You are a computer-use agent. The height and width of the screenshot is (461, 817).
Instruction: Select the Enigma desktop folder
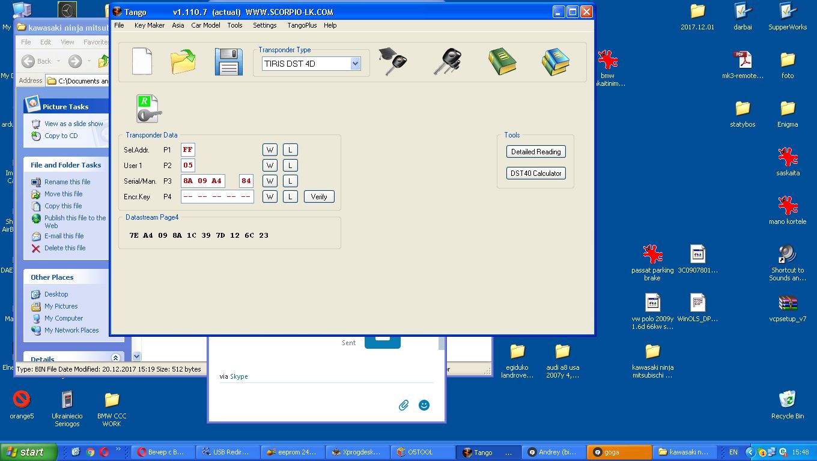pos(788,113)
